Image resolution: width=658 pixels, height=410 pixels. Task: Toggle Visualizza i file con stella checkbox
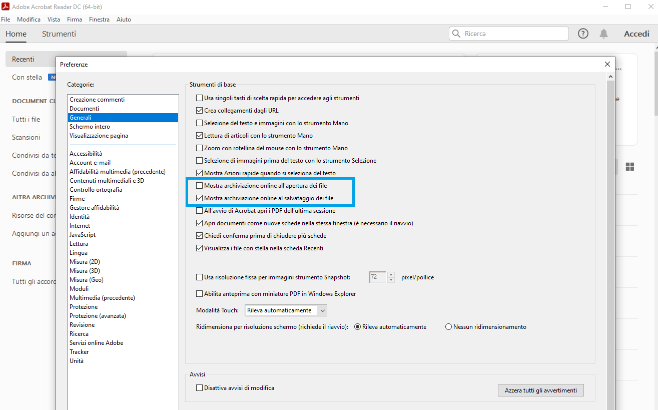coord(200,248)
